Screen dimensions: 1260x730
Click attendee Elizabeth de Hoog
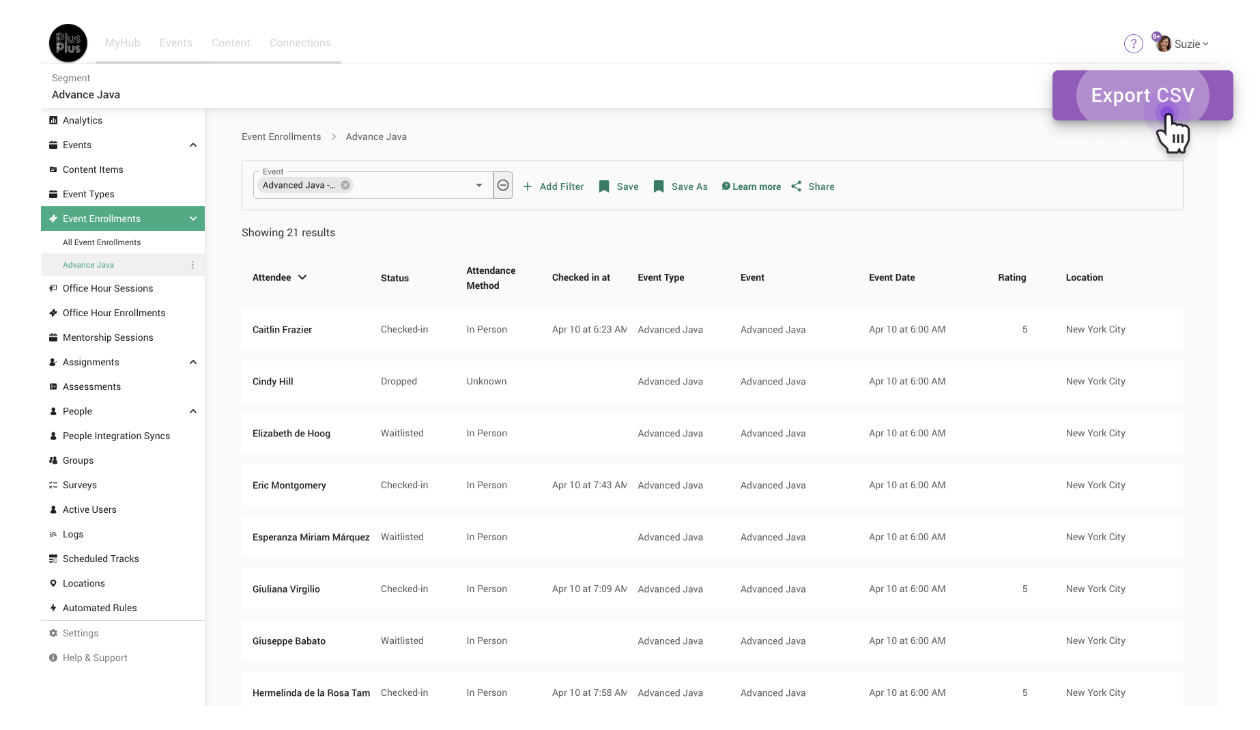click(x=291, y=433)
